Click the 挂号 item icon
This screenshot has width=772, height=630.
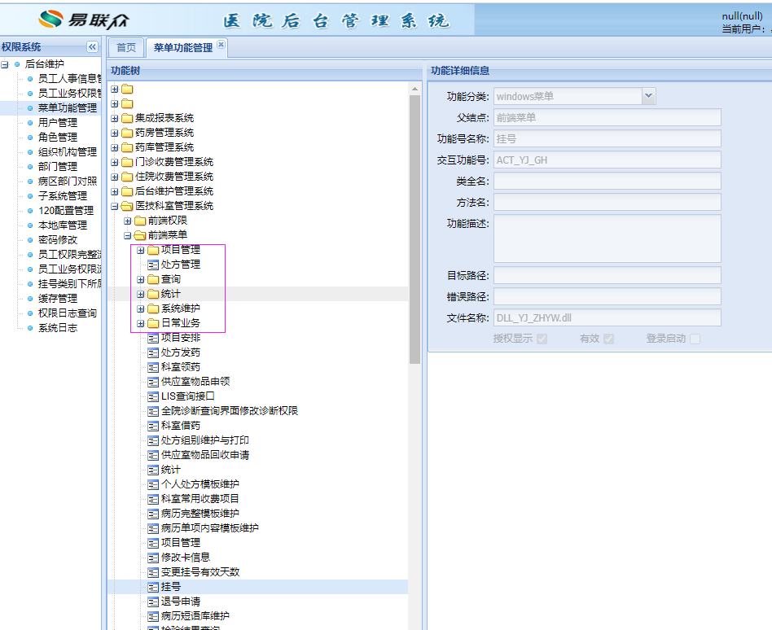coord(153,587)
